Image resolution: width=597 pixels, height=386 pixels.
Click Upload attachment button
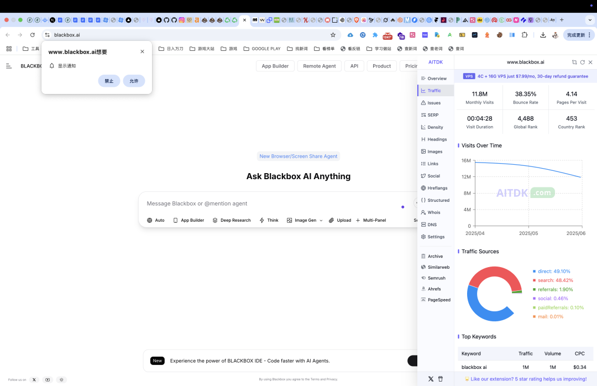coord(340,220)
